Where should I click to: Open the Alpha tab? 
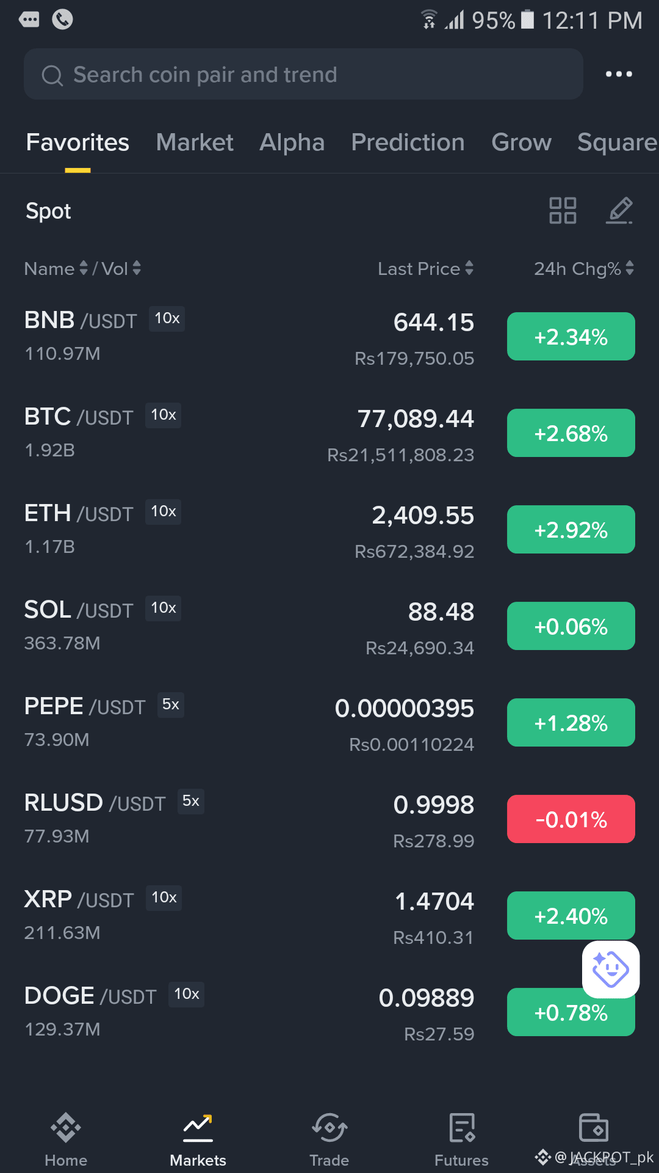coord(292,142)
